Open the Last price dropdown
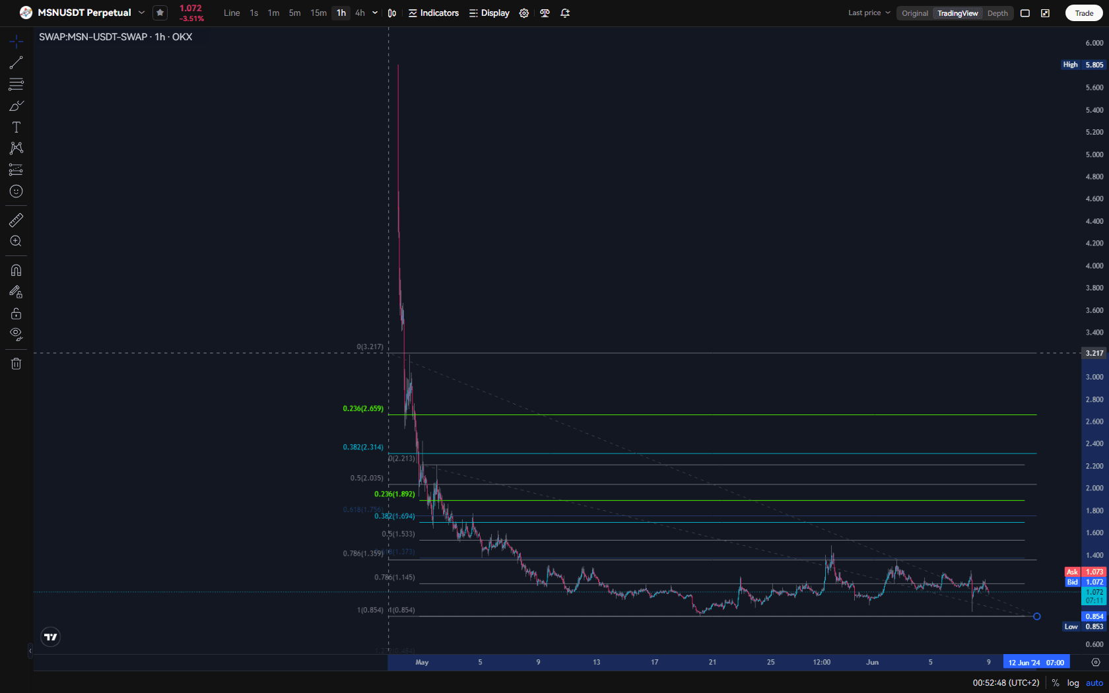 pyautogui.click(x=869, y=13)
